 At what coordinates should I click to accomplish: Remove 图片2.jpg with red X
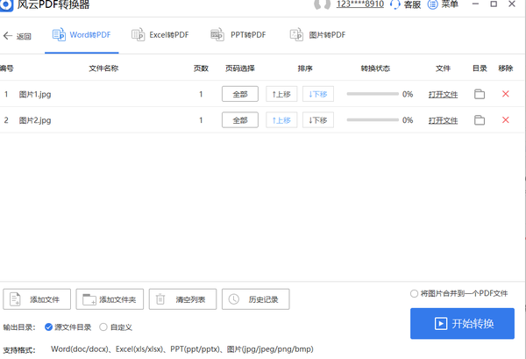(506, 120)
